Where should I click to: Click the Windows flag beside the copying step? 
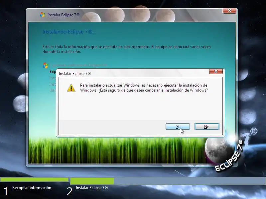[45, 65]
